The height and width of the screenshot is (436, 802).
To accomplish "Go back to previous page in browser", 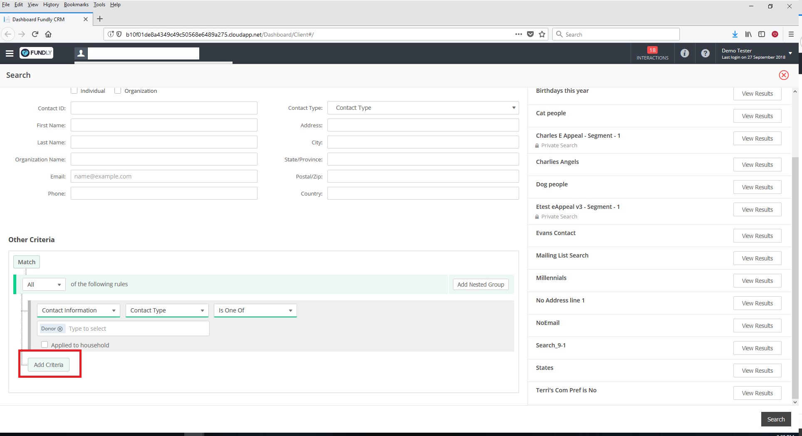I will [x=8, y=34].
